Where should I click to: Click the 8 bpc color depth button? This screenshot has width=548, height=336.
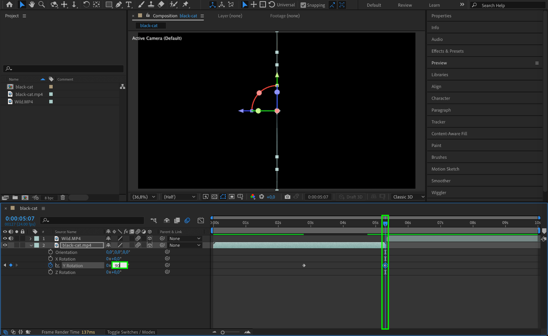coord(49,198)
